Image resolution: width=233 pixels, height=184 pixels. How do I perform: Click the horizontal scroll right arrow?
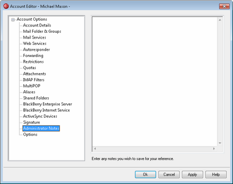point(214,149)
